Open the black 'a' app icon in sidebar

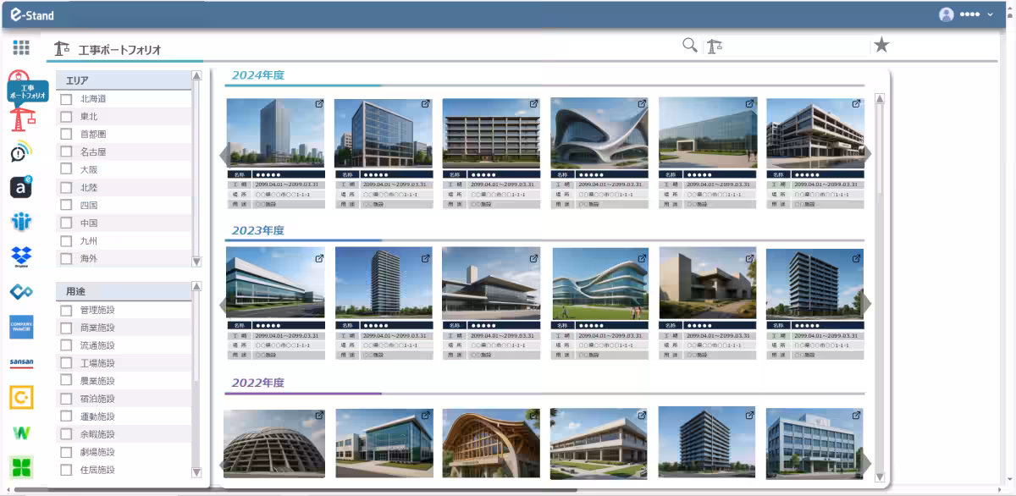pos(21,187)
